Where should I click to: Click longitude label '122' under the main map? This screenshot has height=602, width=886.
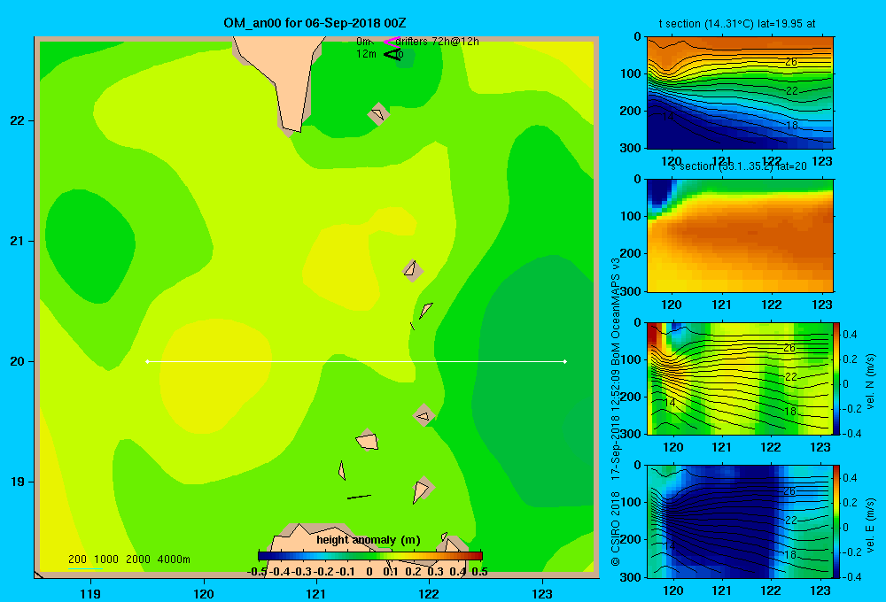coord(429,593)
